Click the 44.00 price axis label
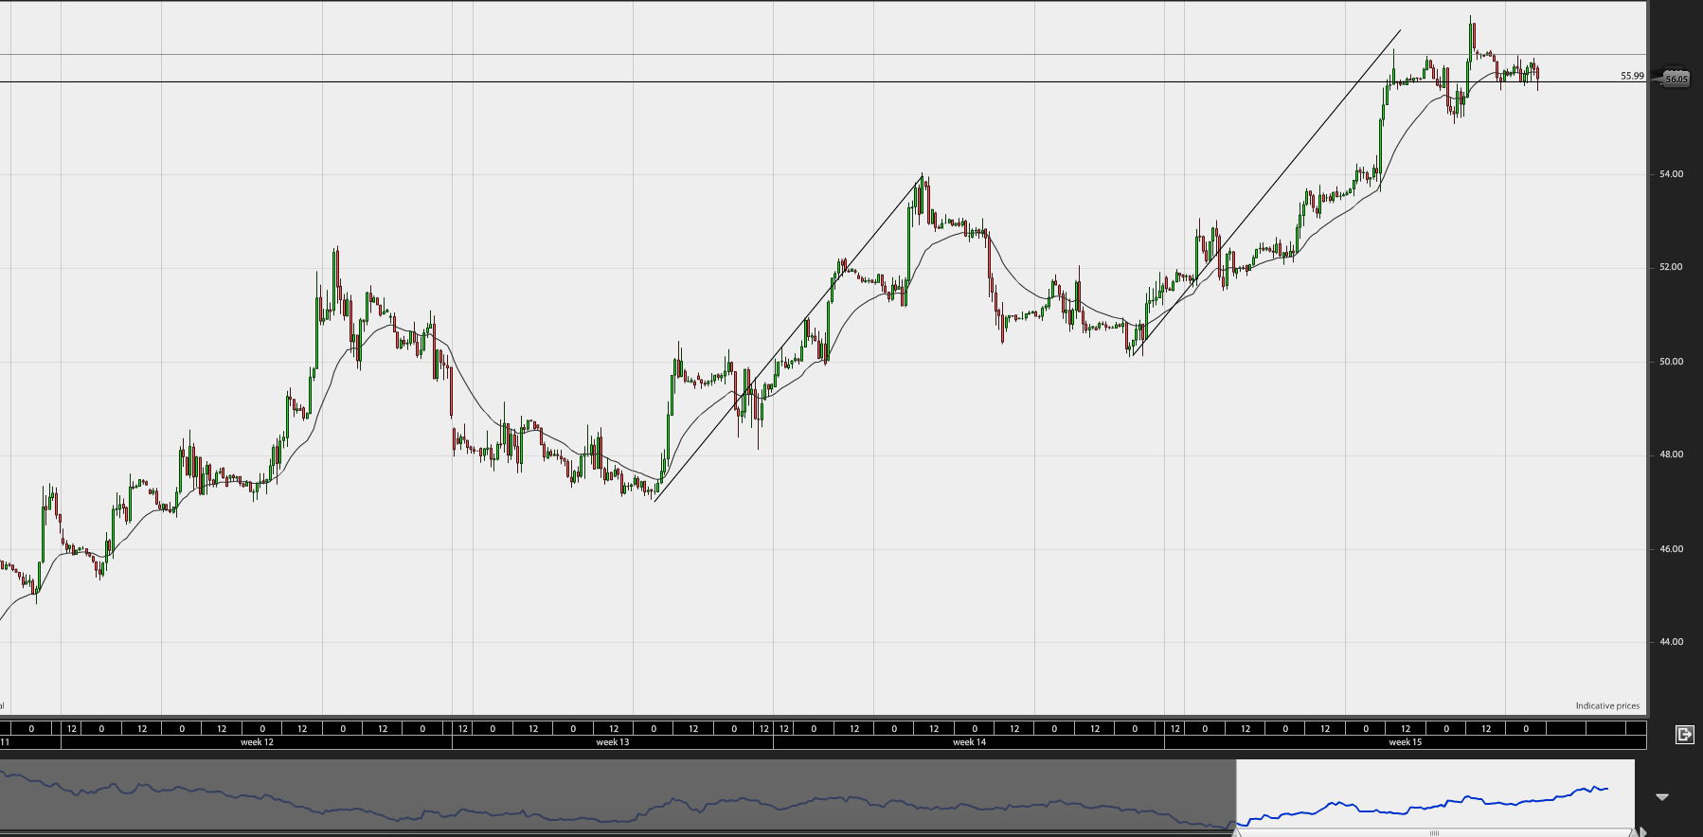This screenshot has width=1703, height=837. (x=1671, y=642)
